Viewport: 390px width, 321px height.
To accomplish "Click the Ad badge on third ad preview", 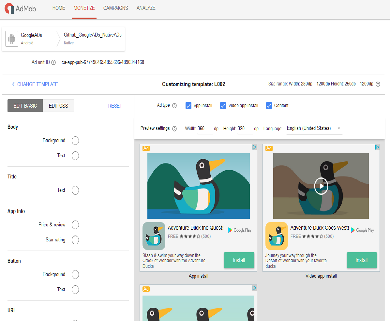I will pyautogui.click(x=146, y=289).
